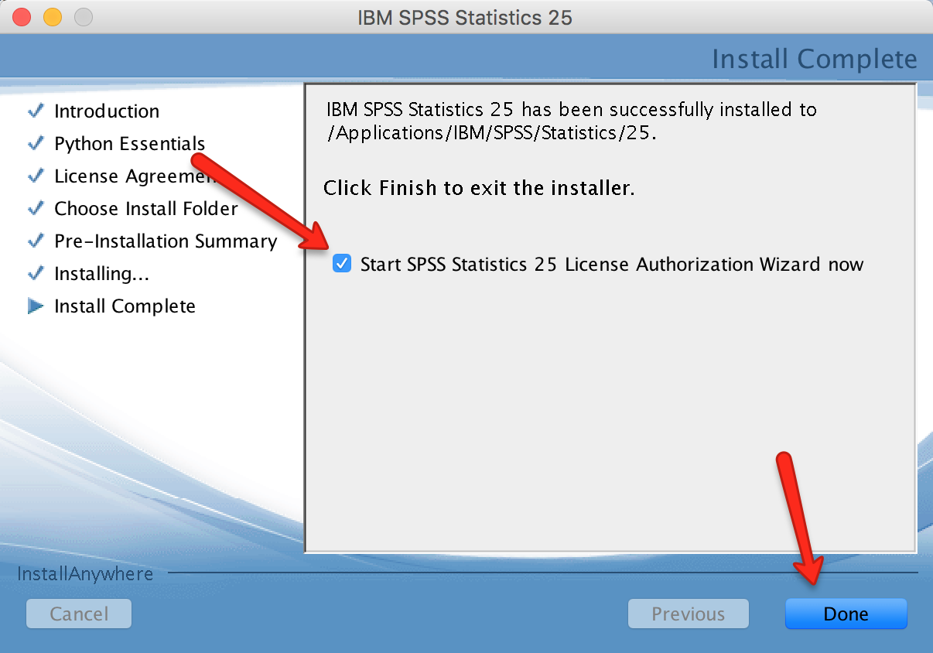Click the IBM SPSS Statistics 25 title bar text
933x653 pixels.
pyautogui.click(x=465, y=17)
